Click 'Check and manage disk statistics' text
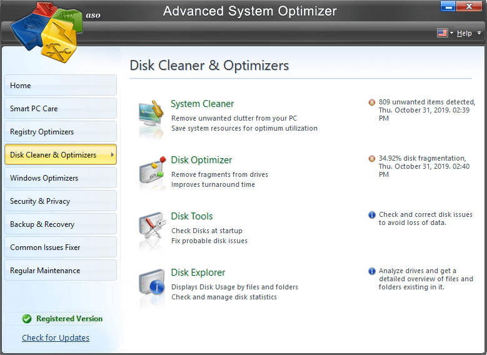This screenshot has height=355, width=487. 224,297
